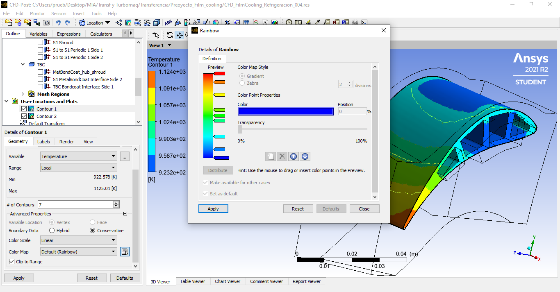Click the camera snapshot icon in the toolbar
The height and width of the screenshot is (292, 560).
(x=46, y=23)
